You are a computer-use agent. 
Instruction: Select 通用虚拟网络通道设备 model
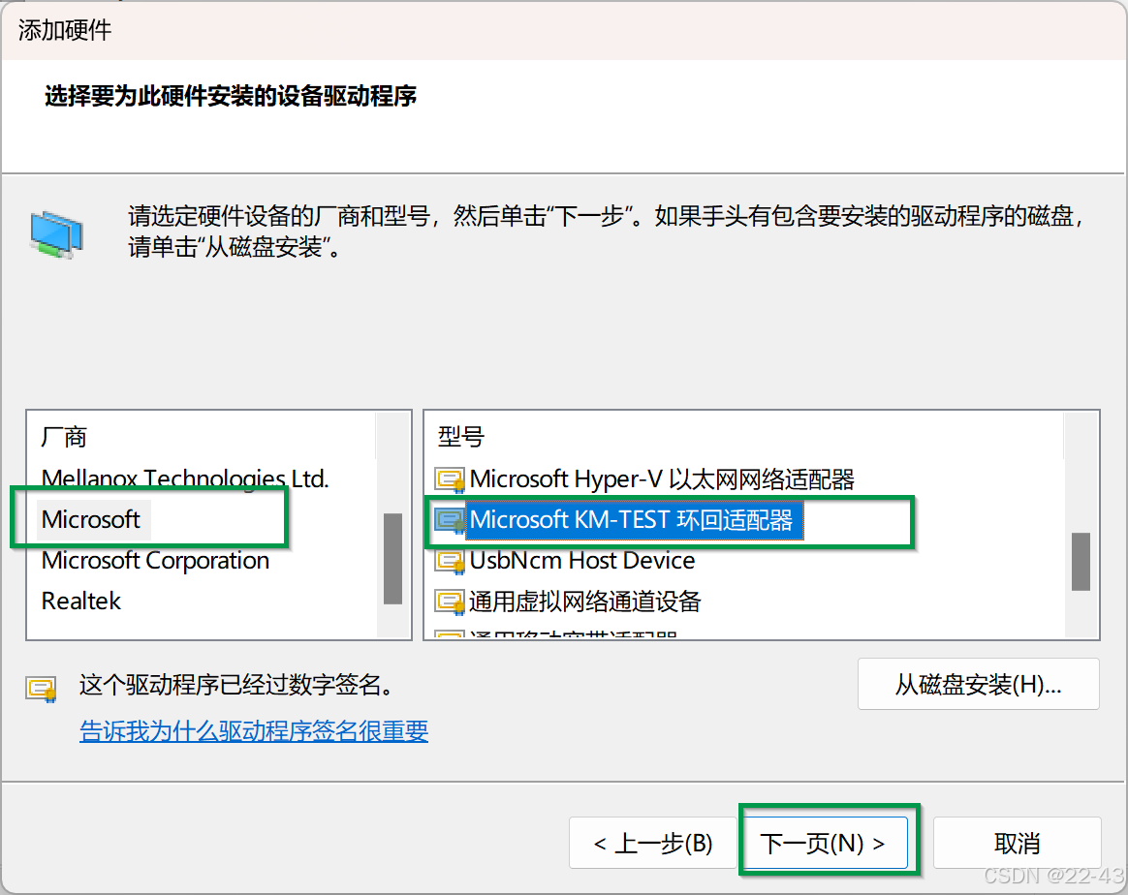pyautogui.click(x=584, y=601)
